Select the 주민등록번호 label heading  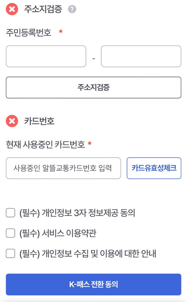coord(28,33)
